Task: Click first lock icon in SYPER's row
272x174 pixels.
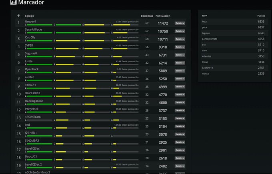Action: click(x=26, y=49)
